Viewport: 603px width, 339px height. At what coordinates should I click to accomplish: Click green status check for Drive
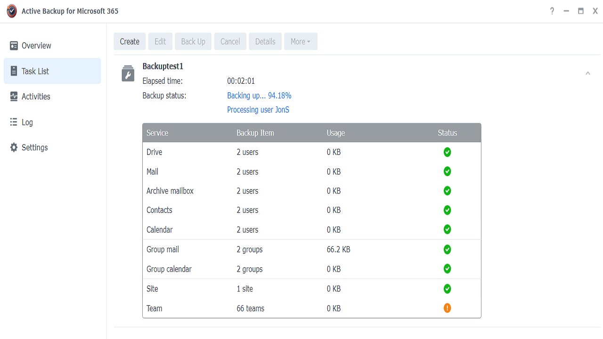pyautogui.click(x=447, y=152)
